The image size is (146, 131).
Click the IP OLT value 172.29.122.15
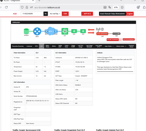pos(80,62)
